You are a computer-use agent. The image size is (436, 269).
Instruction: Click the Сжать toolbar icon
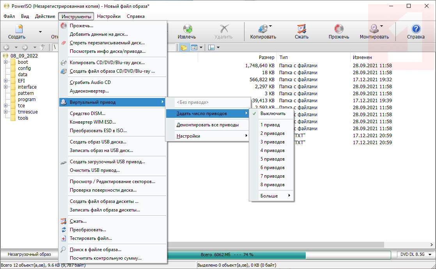(x=301, y=28)
